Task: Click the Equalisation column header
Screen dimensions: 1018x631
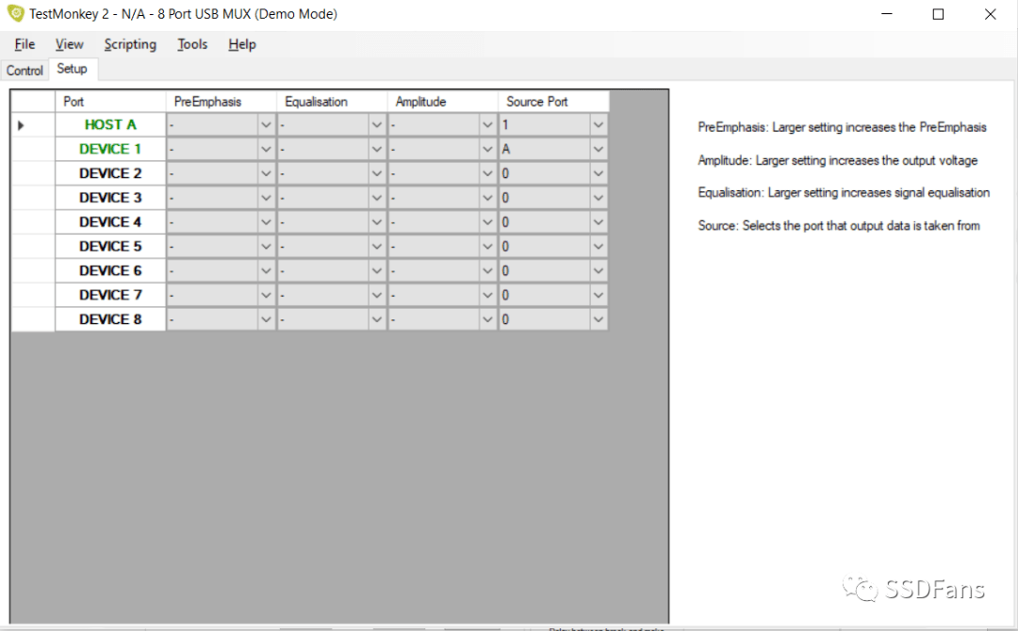Action: click(x=333, y=102)
